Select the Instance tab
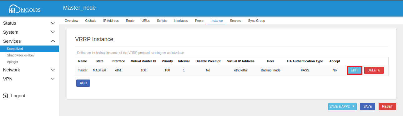Screen dimensions: 403x116 coord(217,21)
